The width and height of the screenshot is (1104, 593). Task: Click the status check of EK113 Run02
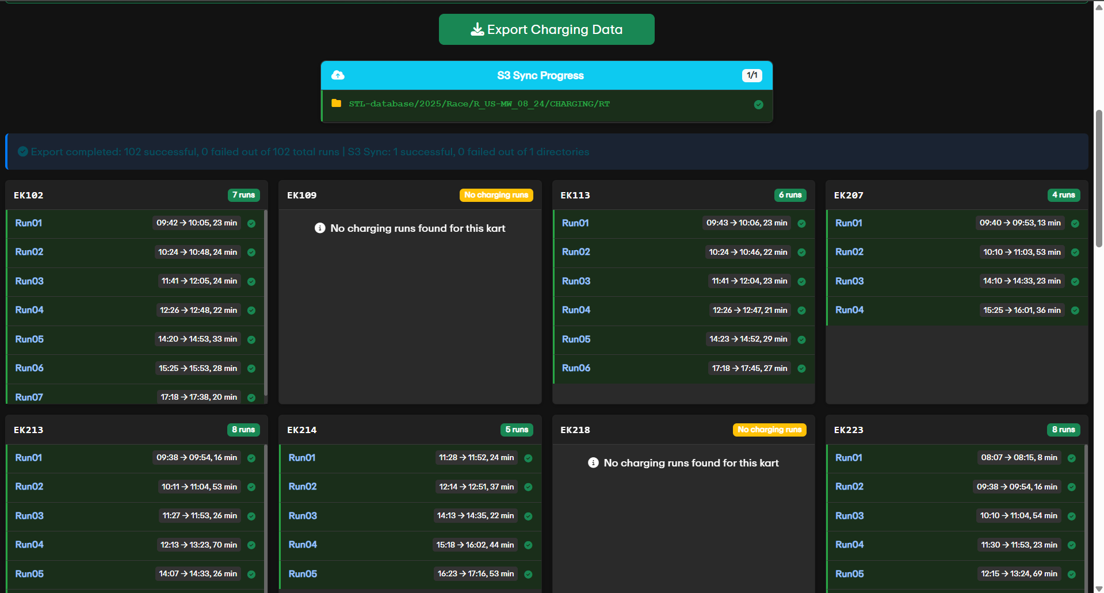(802, 252)
